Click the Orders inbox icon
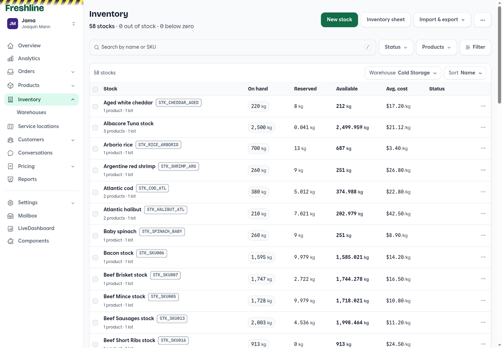The width and height of the screenshot is (502, 348). [x=10, y=71]
